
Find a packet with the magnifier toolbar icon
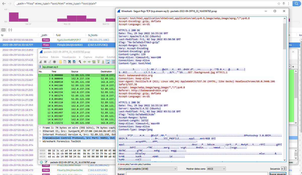(80, 62)
